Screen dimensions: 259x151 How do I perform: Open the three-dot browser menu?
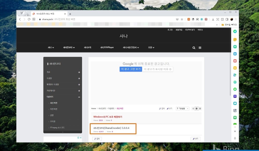tap(236, 19)
